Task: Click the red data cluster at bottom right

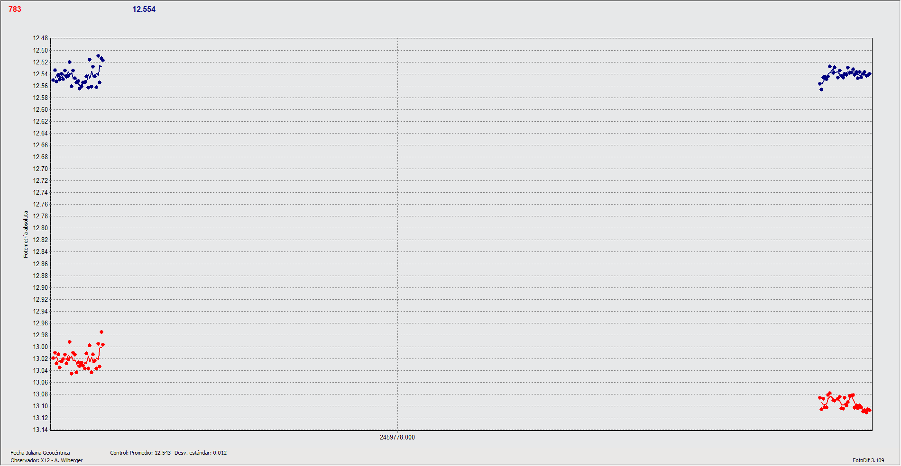Action: (x=845, y=403)
